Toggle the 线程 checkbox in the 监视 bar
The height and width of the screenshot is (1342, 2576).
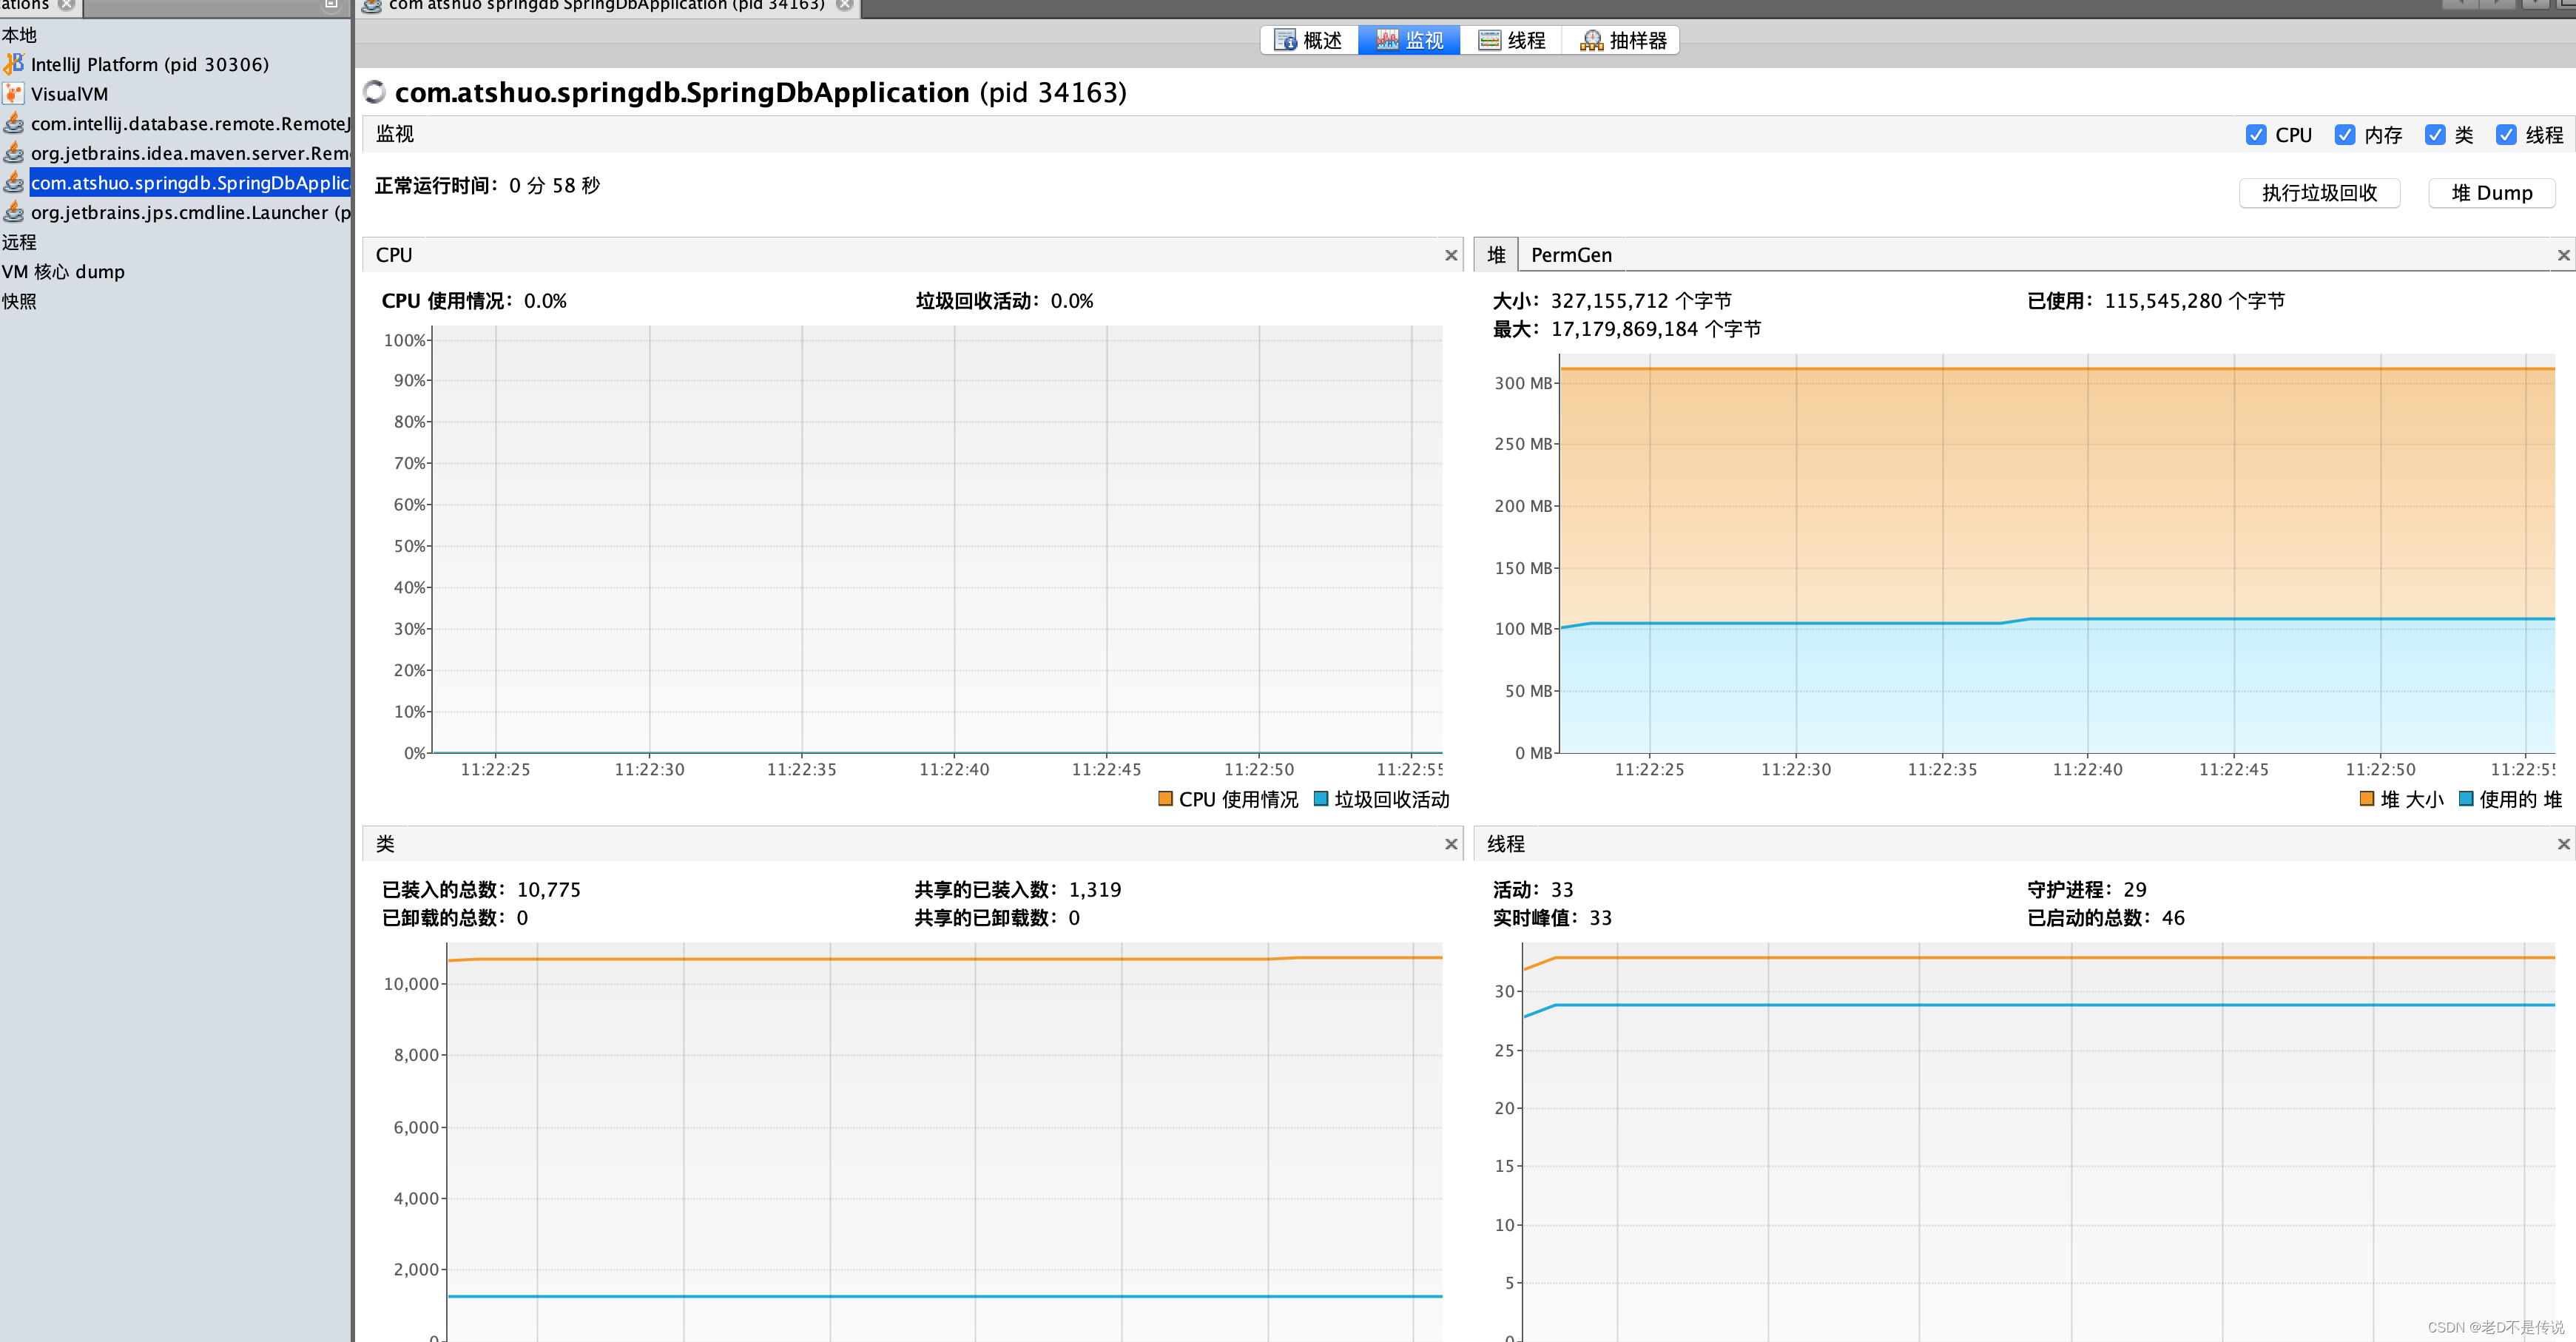(2506, 135)
